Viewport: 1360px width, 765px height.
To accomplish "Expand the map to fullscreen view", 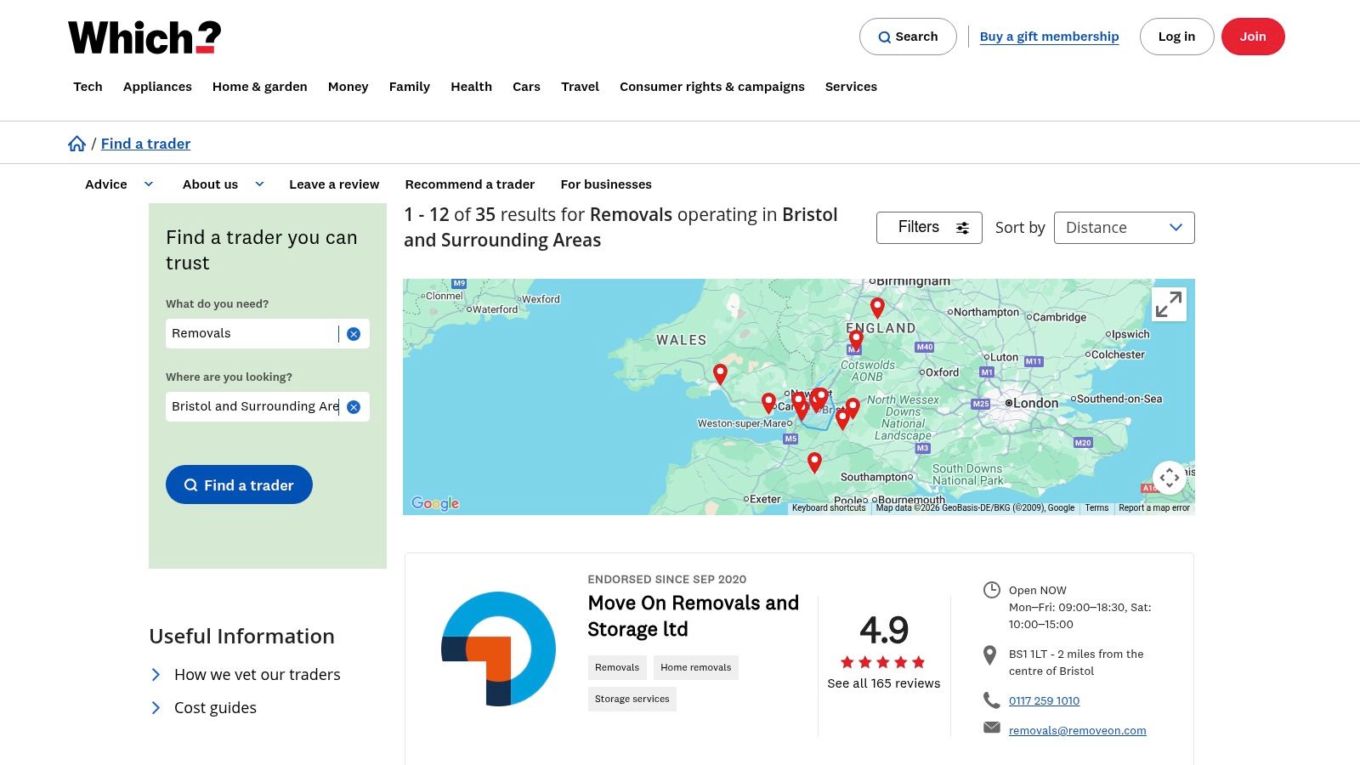I will [x=1169, y=303].
